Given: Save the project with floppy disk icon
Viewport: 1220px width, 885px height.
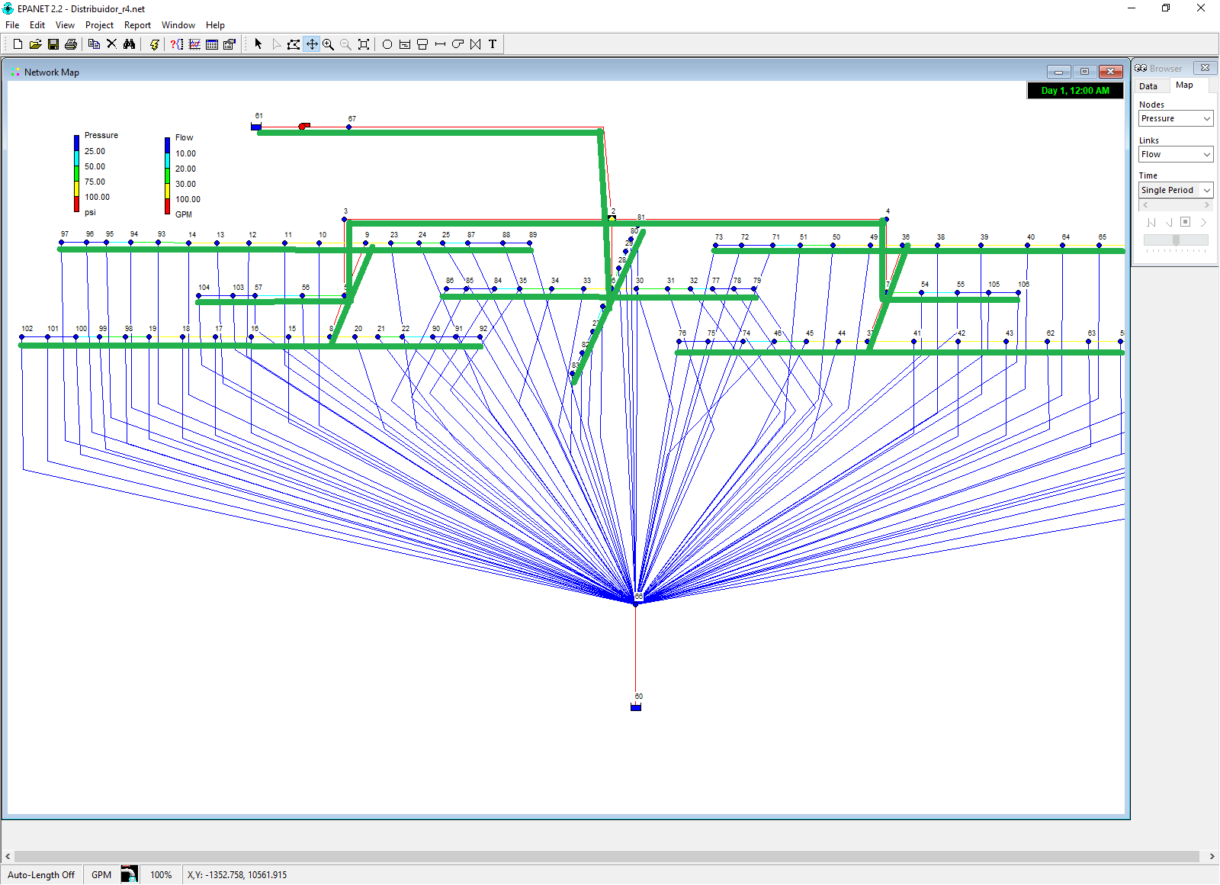Looking at the screenshot, I should tap(53, 44).
